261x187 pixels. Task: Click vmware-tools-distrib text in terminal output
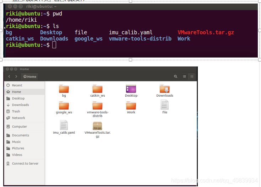[140, 39]
